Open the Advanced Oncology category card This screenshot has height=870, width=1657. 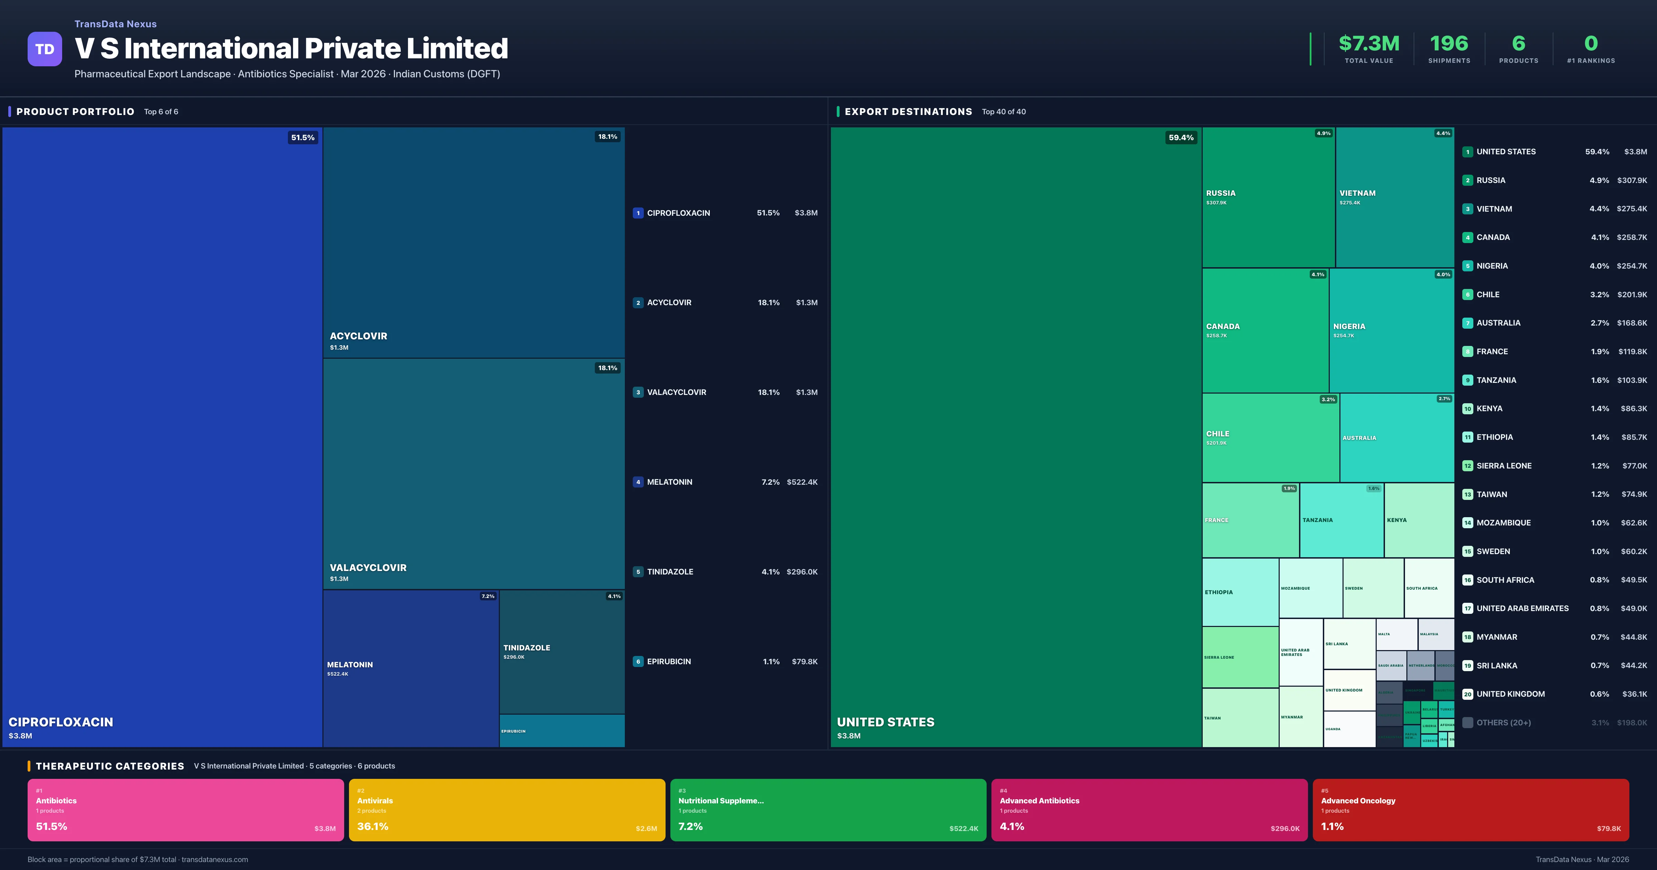coord(1471,810)
